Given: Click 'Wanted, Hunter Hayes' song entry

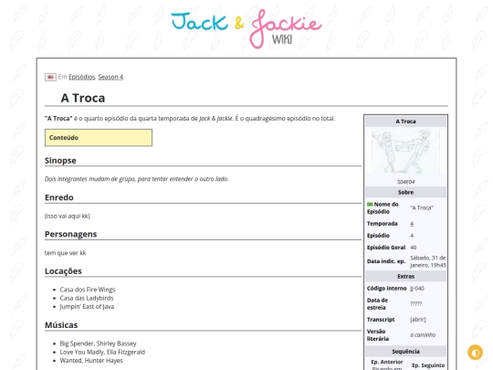Looking at the screenshot, I should coord(91,360).
